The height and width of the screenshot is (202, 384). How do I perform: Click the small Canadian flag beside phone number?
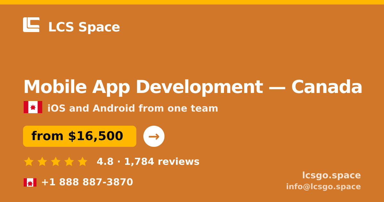click(x=30, y=182)
